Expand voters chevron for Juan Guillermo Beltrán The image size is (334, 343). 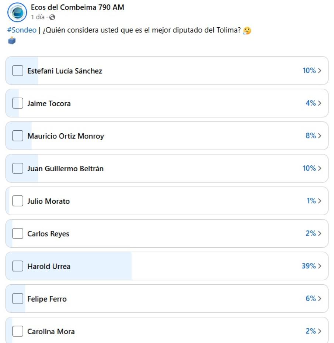320,168
